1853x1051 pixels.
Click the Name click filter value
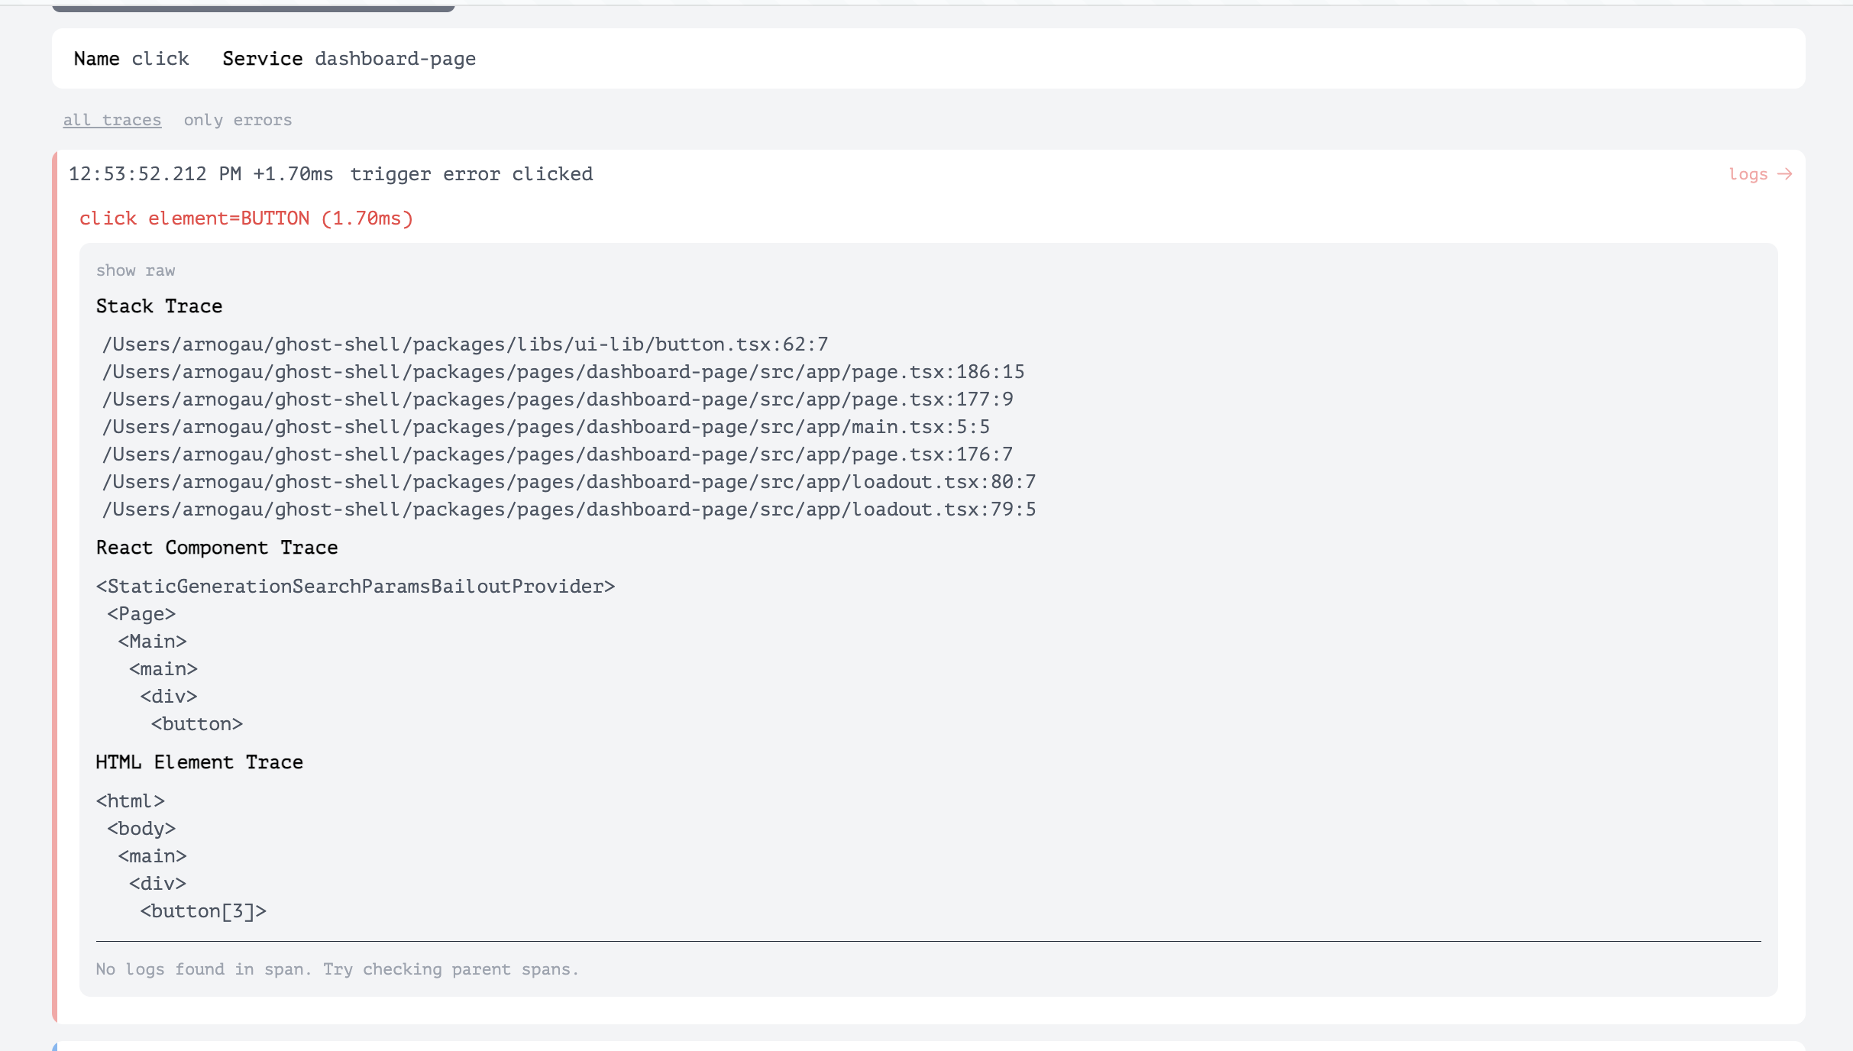(x=160, y=59)
